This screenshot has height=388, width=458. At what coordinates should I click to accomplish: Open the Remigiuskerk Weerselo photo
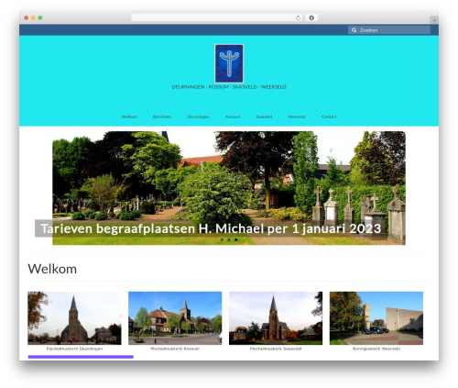click(x=376, y=318)
